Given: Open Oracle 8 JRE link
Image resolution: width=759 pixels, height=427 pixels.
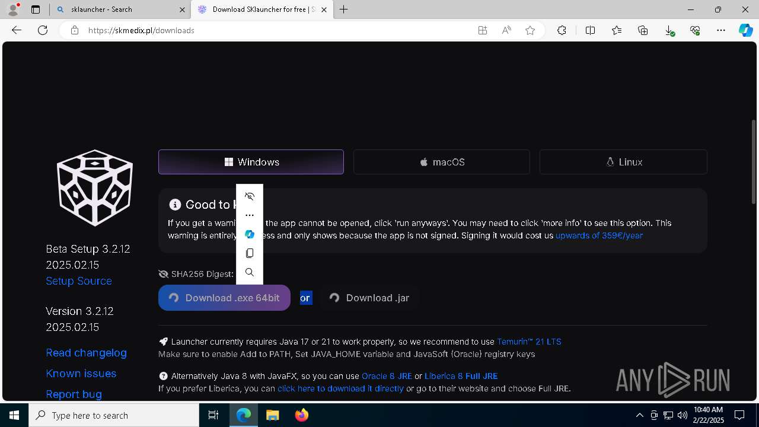Looking at the screenshot, I should pos(387,376).
